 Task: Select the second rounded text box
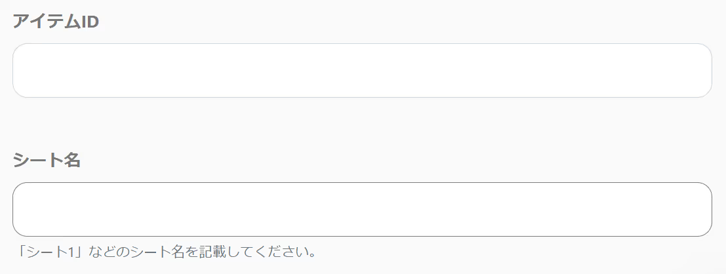pos(362,209)
